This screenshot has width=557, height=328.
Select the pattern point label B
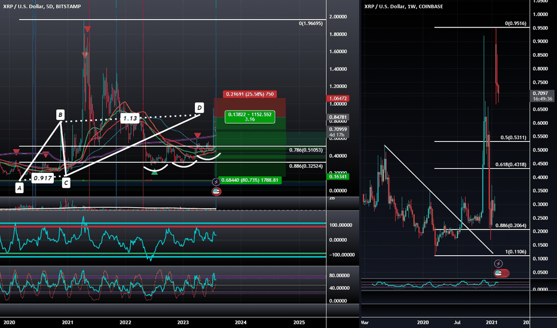coord(60,115)
